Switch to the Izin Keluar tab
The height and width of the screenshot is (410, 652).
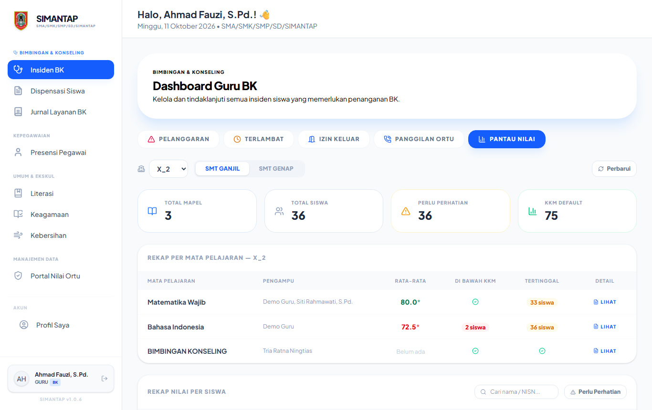(x=333, y=139)
